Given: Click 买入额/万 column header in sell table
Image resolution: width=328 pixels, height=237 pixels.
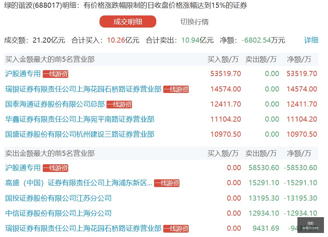Looking at the screenshot, I should click(x=223, y=153).
